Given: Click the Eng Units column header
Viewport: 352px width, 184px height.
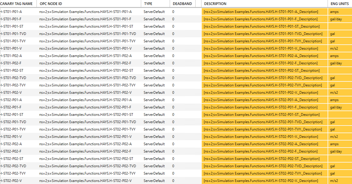Looking at the screenshot, I should tap(339, 4).
